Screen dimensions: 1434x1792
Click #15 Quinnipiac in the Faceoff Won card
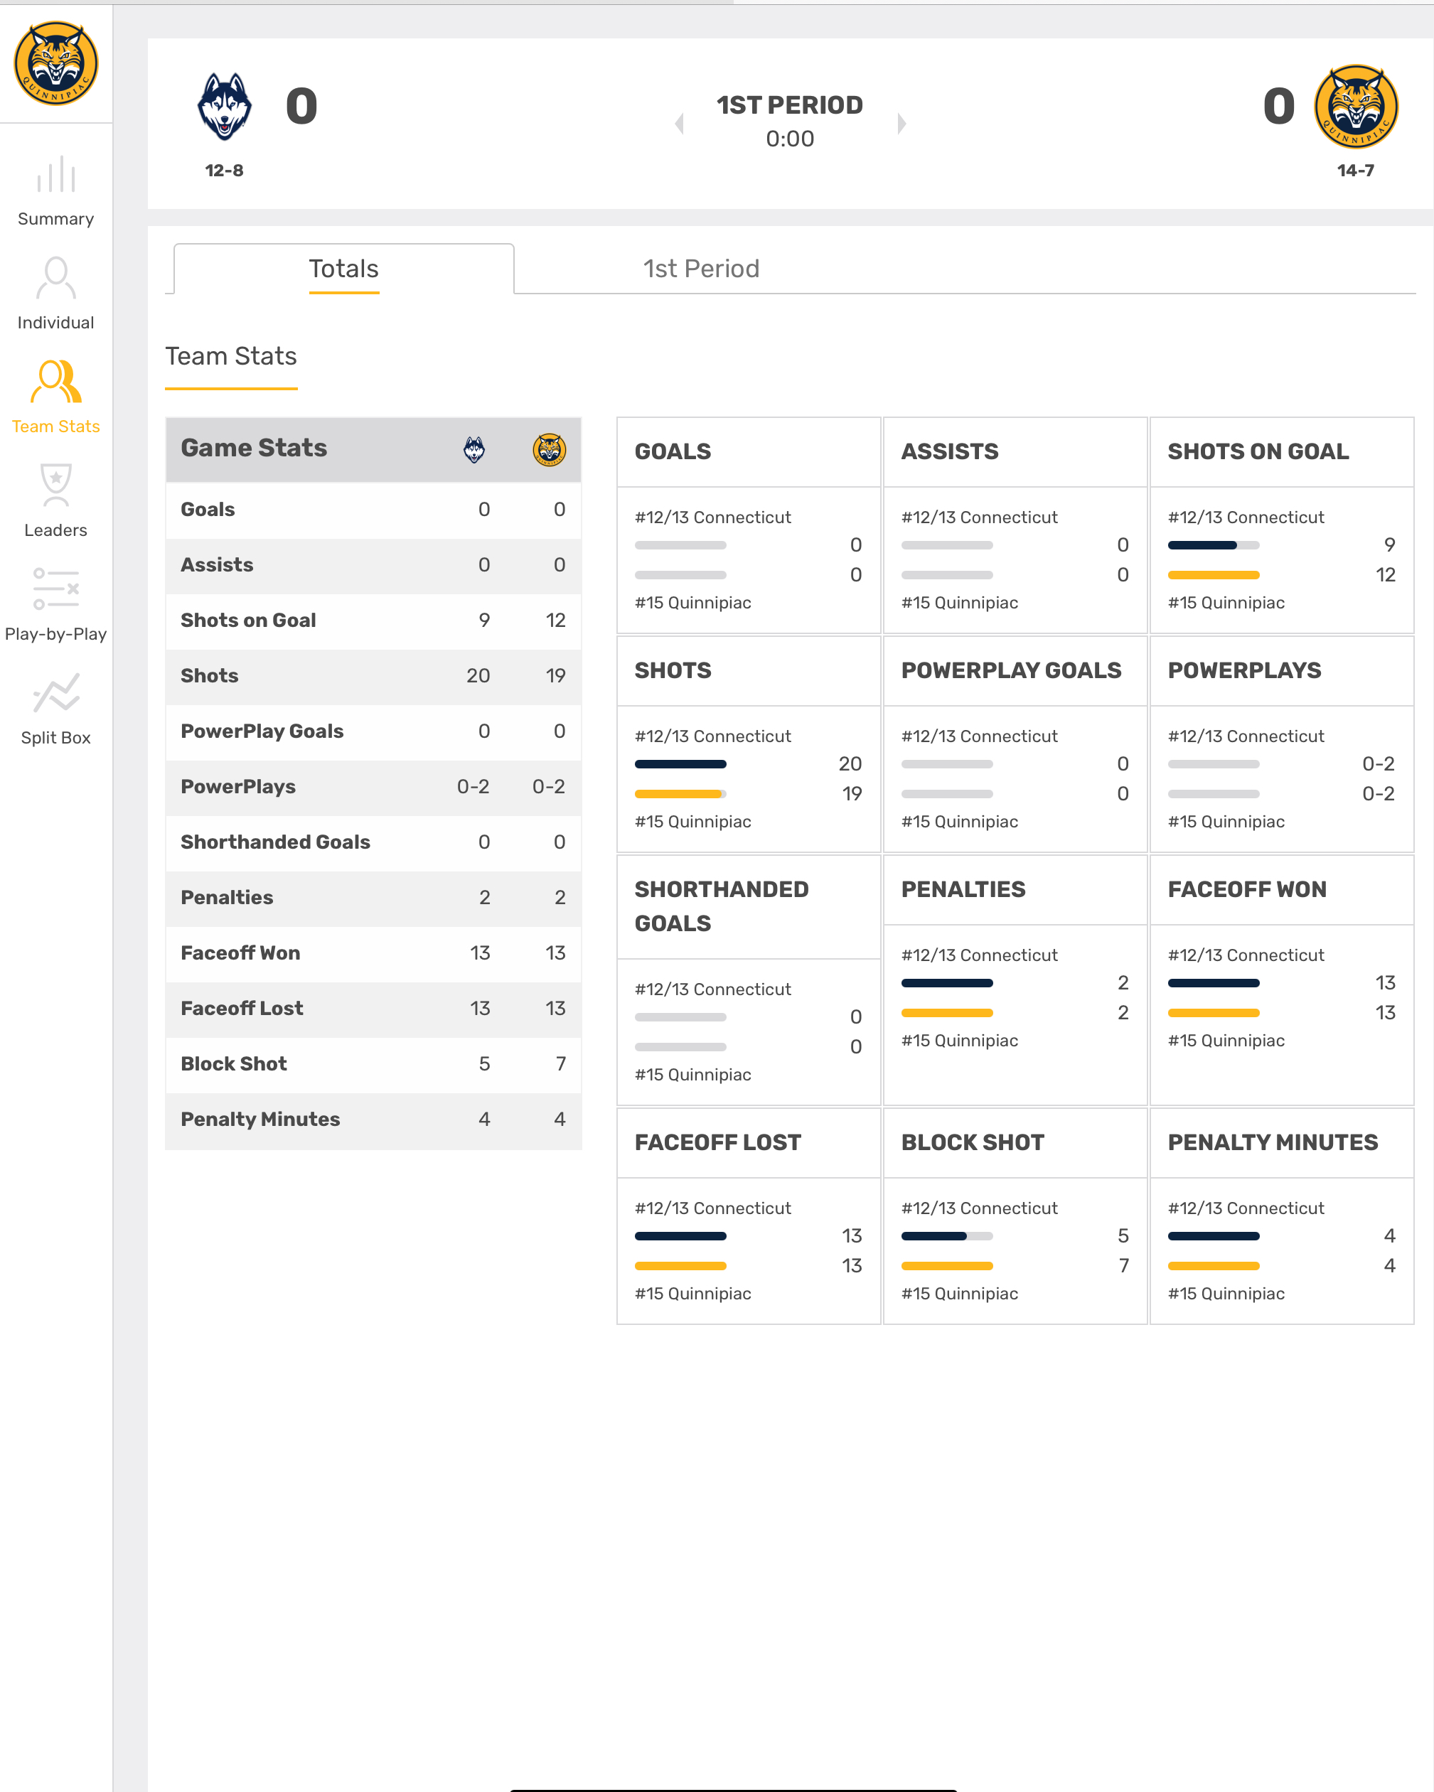pos(1226,1041)
